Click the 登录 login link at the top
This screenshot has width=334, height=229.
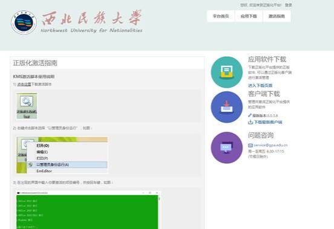[x=289, y=5]
